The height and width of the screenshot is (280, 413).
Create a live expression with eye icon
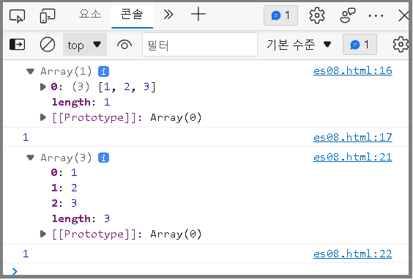[124, 45]
